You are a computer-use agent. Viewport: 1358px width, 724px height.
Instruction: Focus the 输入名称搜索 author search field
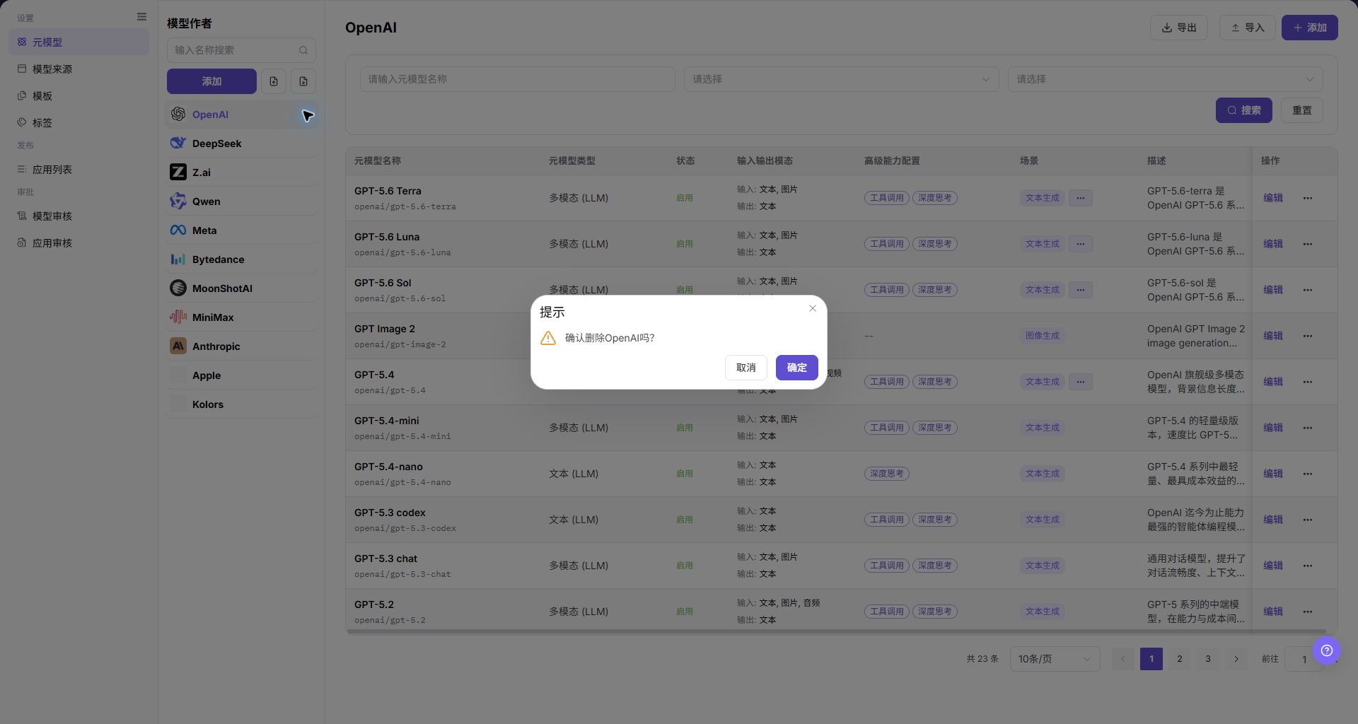(x=241, y=50)
